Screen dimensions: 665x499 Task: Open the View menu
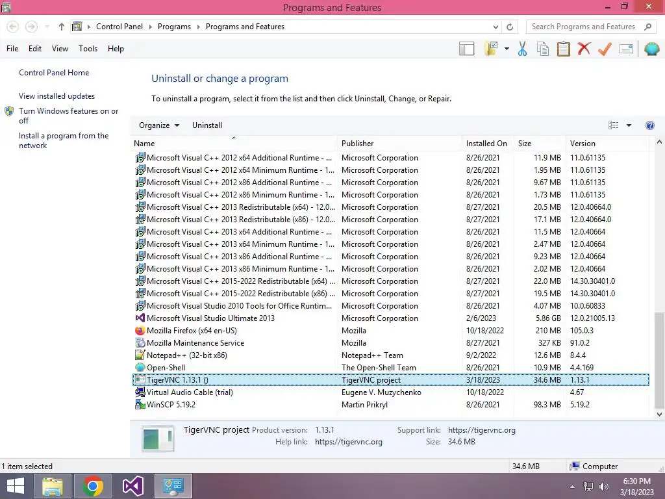[x=60, y=48]
